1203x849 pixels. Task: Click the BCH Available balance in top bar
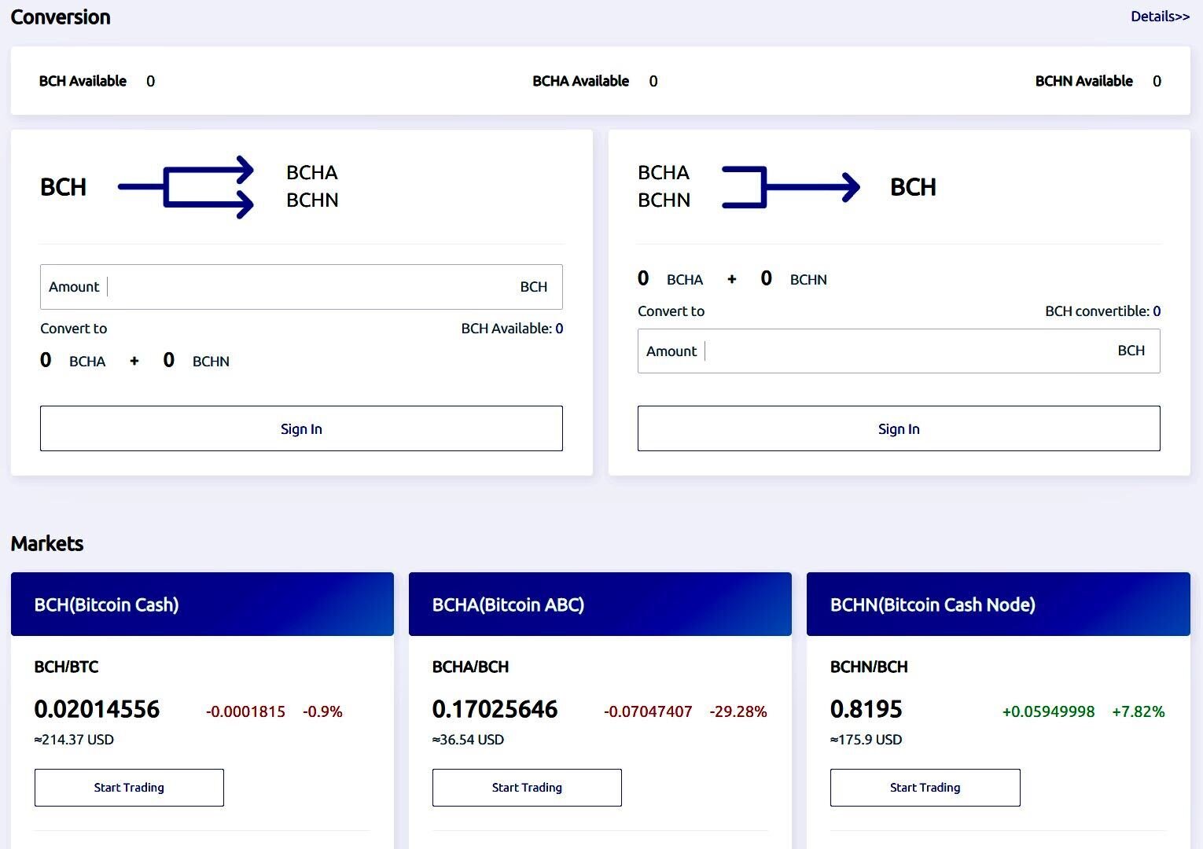point(97,81)
